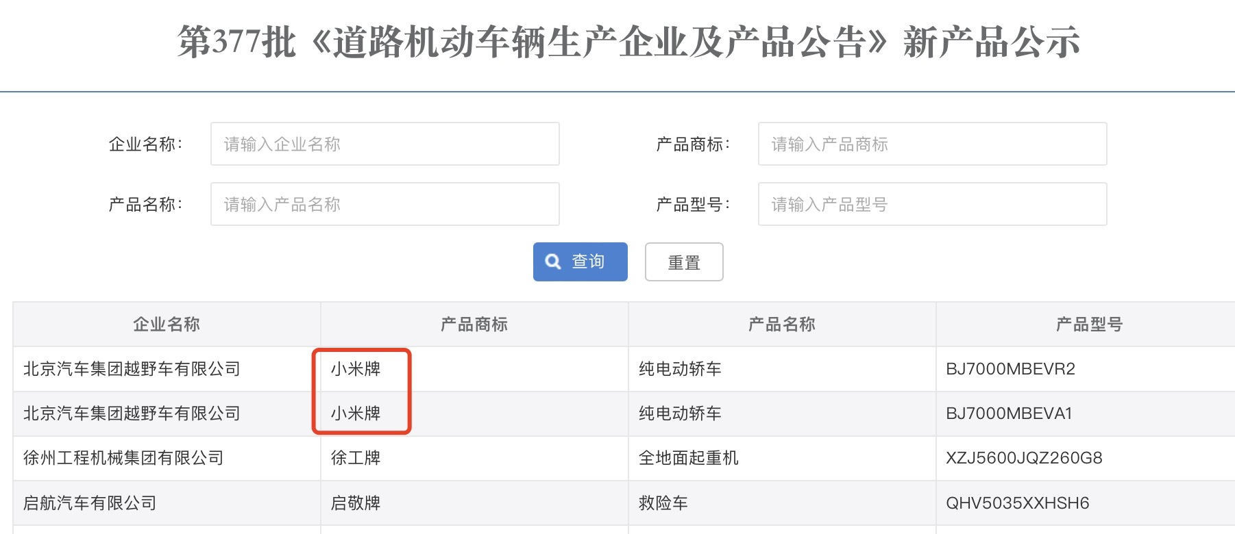Select model cell BJ7000MBEVR2
Screen dimensions: 1235x534
click(x=1010, y=369)
